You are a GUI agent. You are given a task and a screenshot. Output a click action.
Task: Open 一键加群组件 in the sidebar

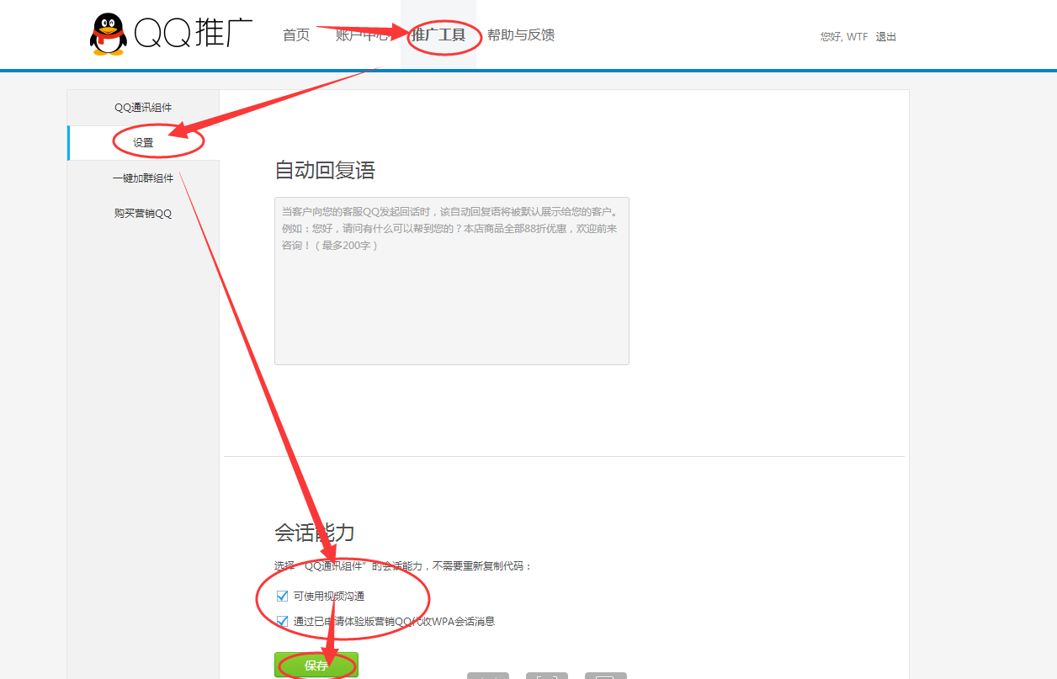143,178
